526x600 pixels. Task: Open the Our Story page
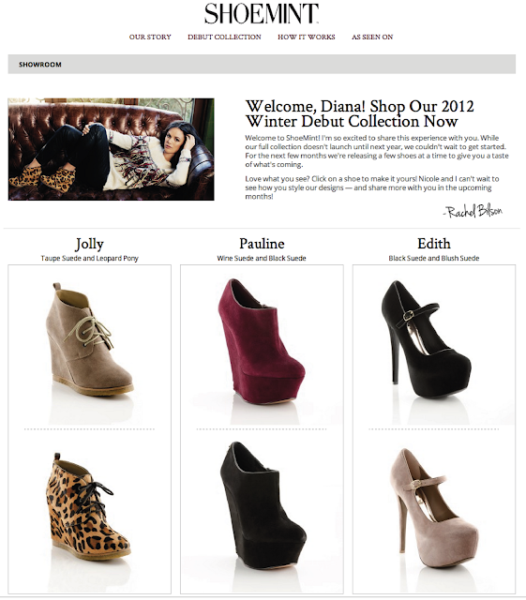click(x=150, y=37)
